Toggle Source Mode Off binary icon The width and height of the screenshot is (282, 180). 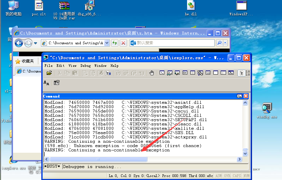click(x=248, y=73)
